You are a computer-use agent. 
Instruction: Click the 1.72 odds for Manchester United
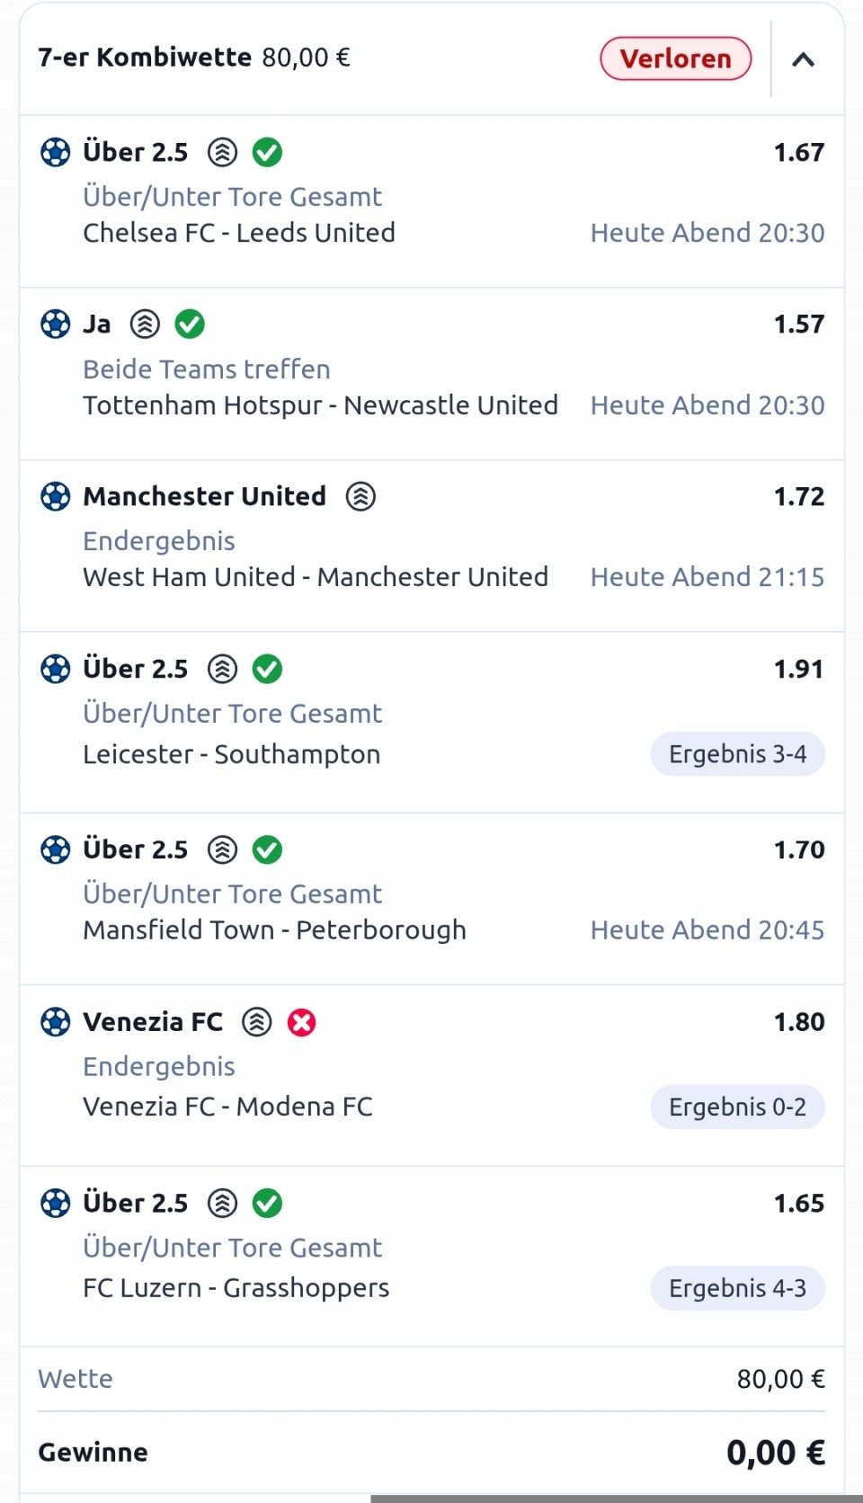[x=798, y=496]
